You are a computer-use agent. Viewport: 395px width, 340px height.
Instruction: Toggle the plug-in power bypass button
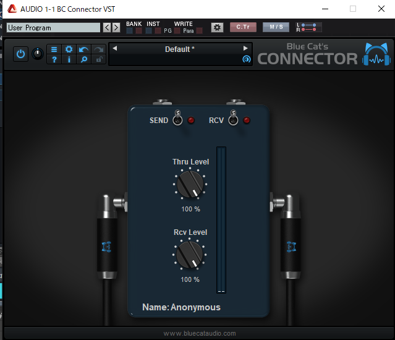pos(20,54)
